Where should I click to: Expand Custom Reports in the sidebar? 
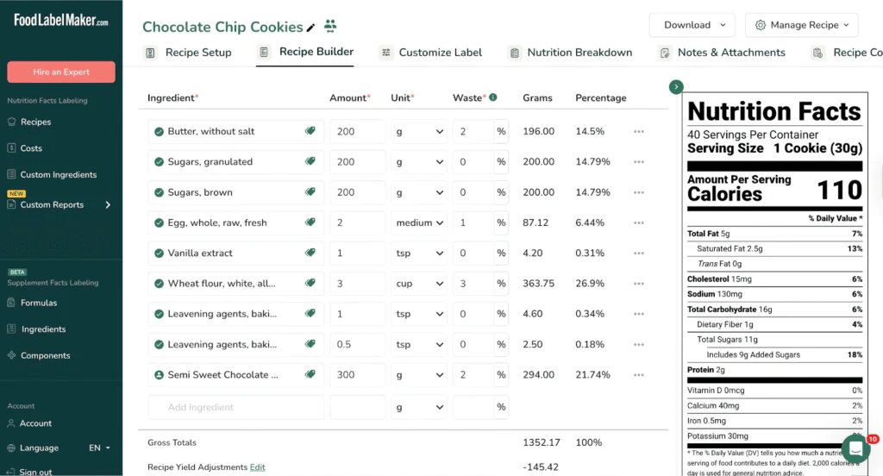pyautogui.click(x=108, y=205)
